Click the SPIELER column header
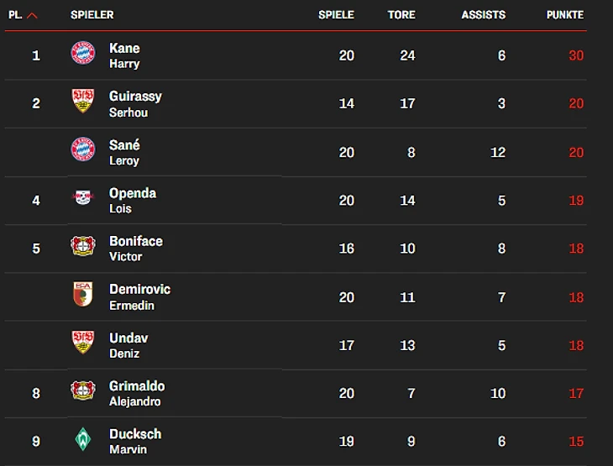The height and width of the screenshot is (466, 613). coord(92,15)
